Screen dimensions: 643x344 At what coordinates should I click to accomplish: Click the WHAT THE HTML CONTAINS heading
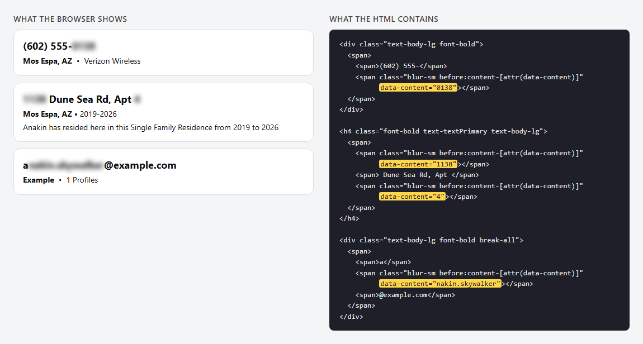click(384, 19)
